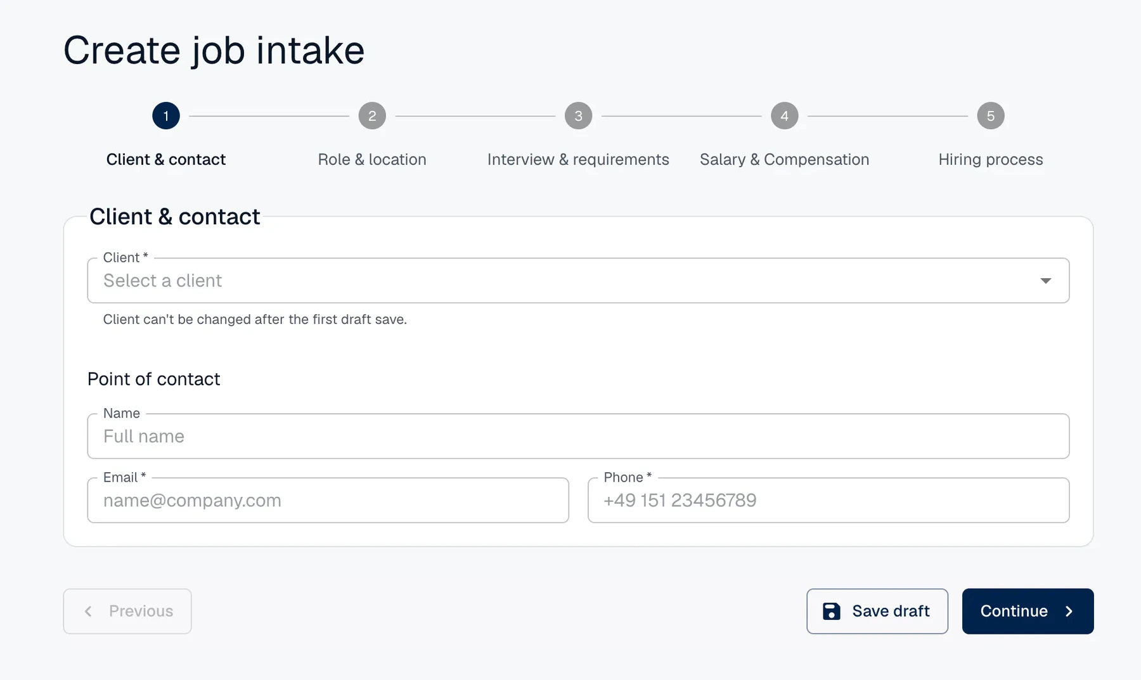
Task: Click the 'Client & contact' section title
Action: coord(175,217)
